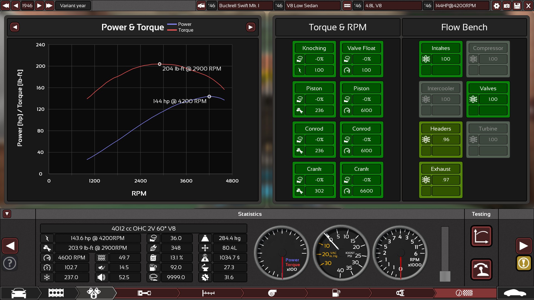Click the engine family icon in top bar

[347, 6]
